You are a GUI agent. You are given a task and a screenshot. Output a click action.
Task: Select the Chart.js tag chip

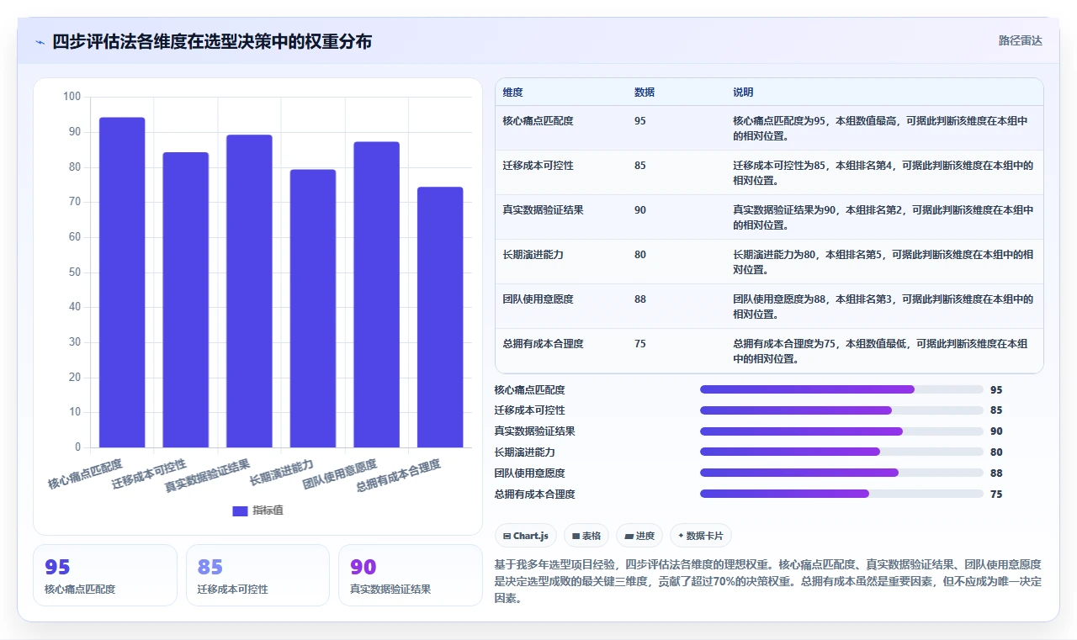point(526,536)
